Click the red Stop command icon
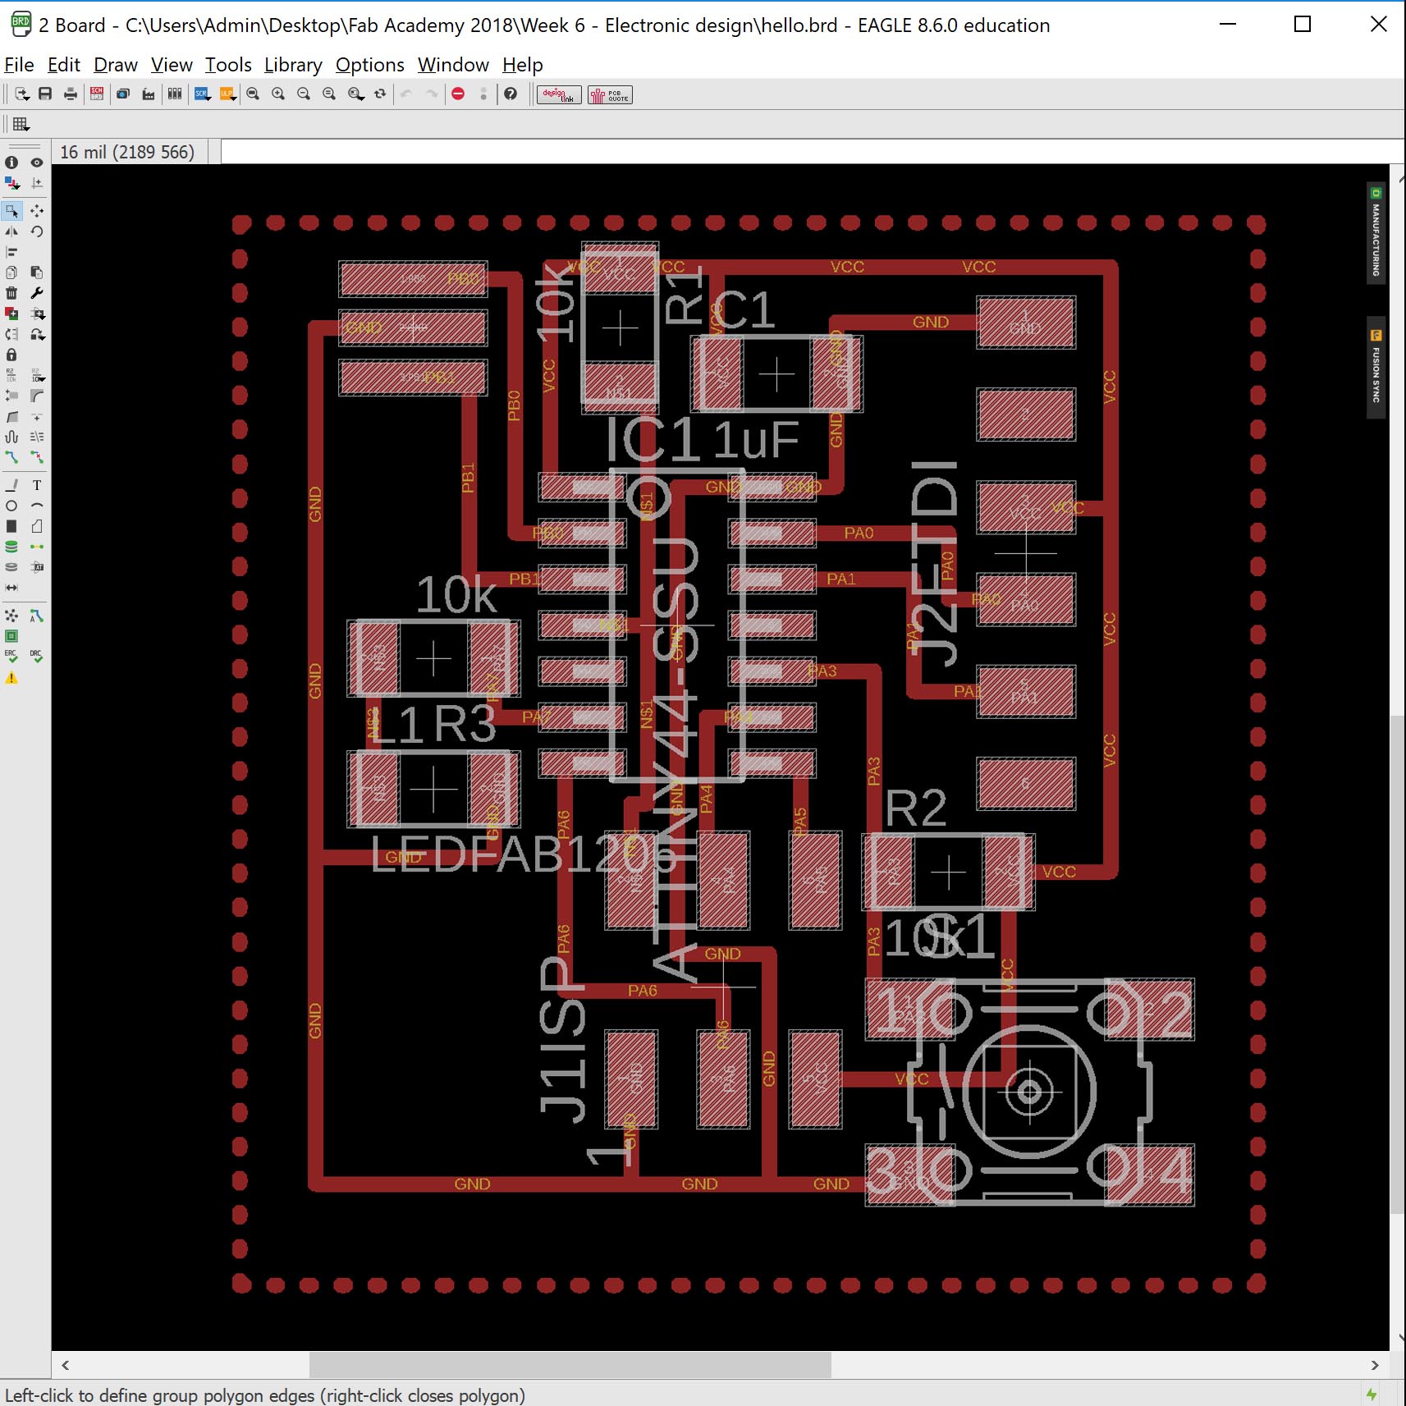Viewport: 1406px width, 1406px height. [458, 94]
